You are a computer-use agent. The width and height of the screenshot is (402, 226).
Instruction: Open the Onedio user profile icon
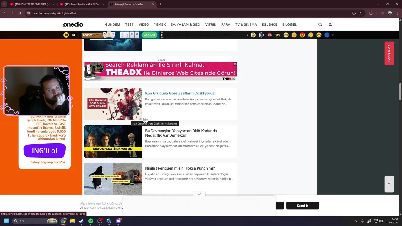[330, 24]
